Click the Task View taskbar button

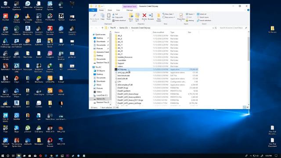(13, 156)
